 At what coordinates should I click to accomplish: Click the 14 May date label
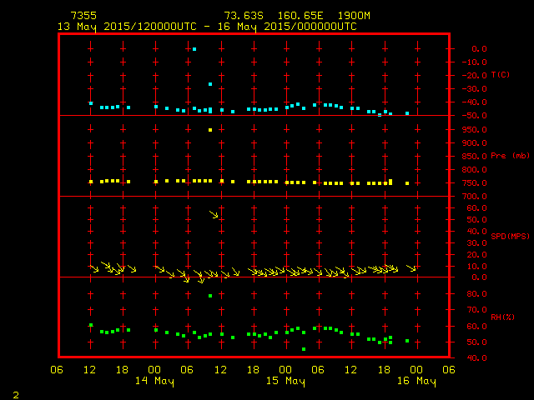pos(155,382)
